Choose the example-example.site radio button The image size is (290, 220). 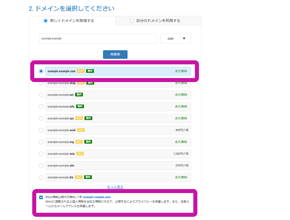click(41, 165)
